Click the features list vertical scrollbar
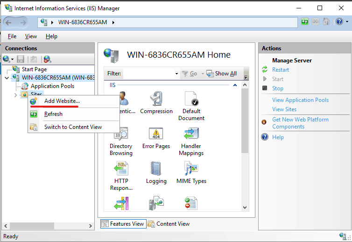Image resolution: width=352 pixels, height=242 pixels. tap(245, 140)
